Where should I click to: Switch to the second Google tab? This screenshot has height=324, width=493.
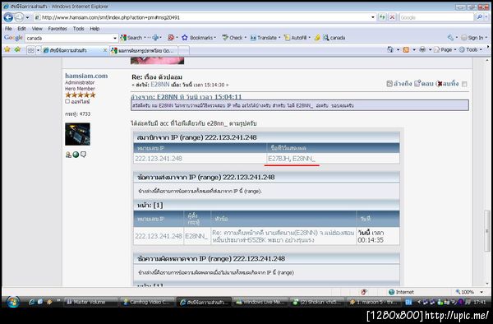pyautogui.click(x=145, y=50)
